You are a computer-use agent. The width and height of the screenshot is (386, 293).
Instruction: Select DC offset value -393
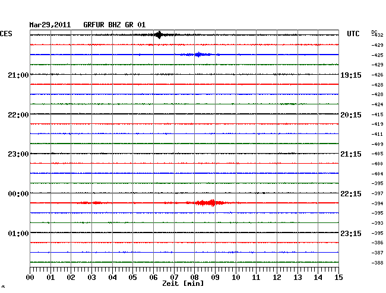coord(377,224)
